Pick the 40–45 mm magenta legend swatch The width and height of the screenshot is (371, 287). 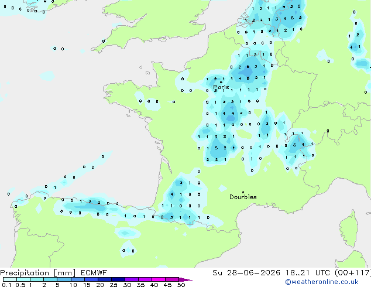(159, 279)
